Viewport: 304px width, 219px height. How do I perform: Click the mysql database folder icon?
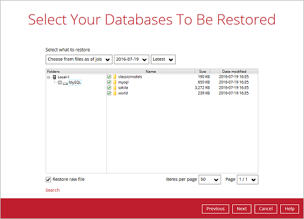click(115, 82)
